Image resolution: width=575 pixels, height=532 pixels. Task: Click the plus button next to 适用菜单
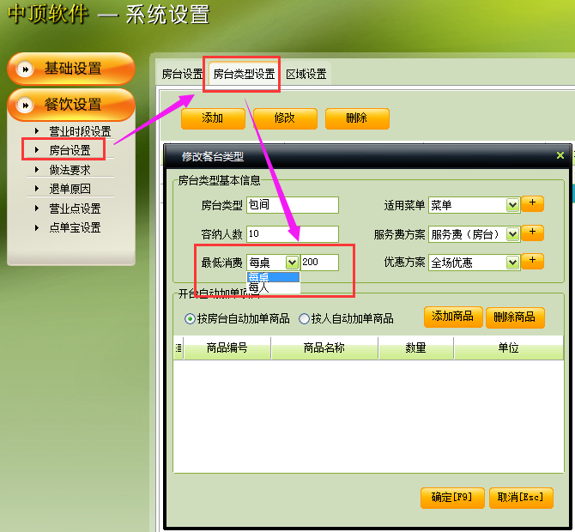532,203
